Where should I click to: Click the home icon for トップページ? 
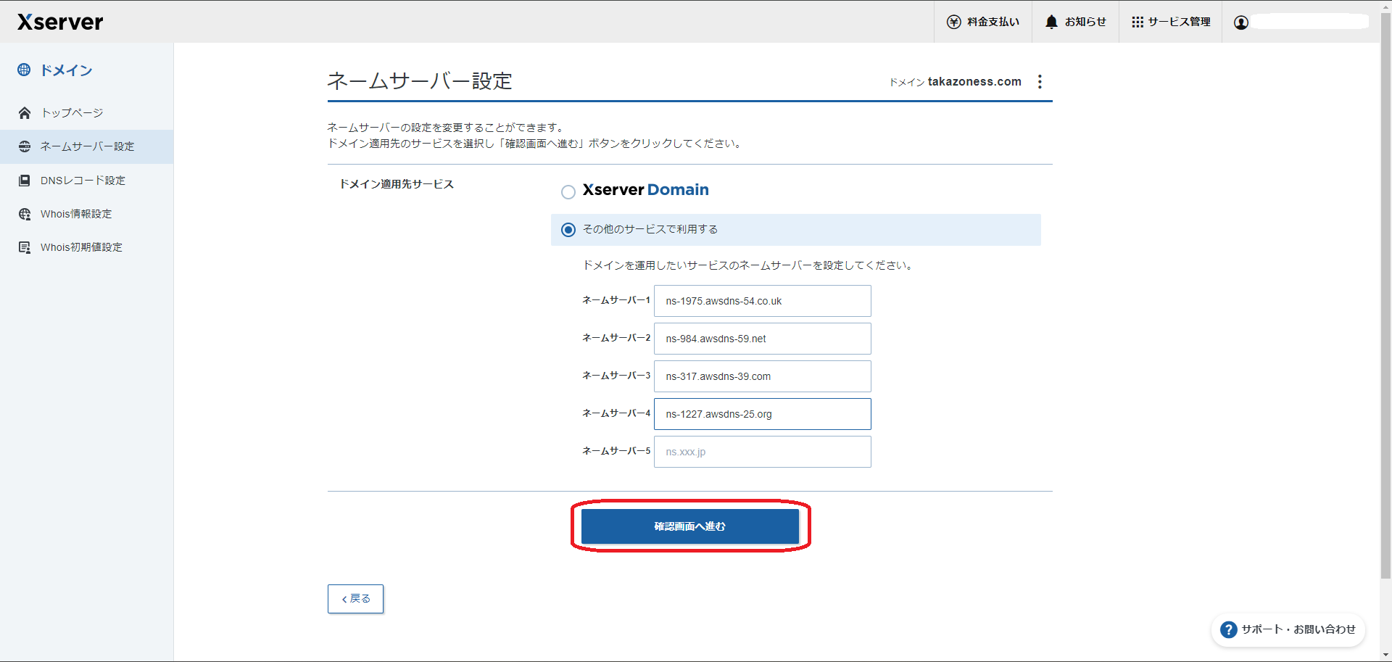click(x=25, y=113)
